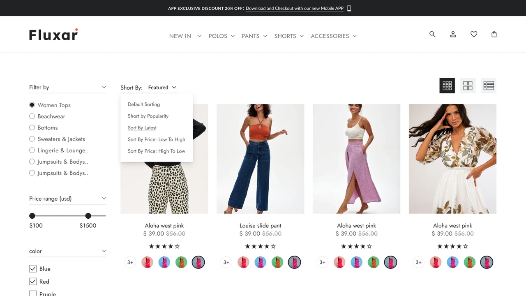Click star rating under Louise slide pant
The image size is (526, 296).
pyautogui.click(x=261, y=246)
